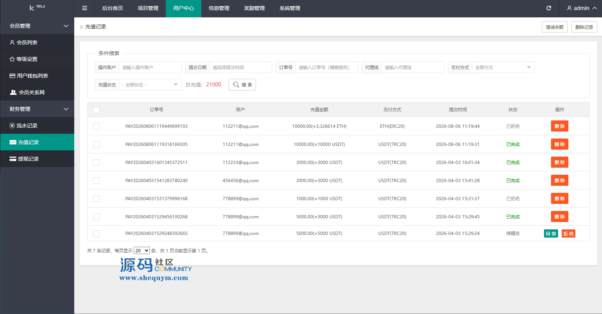Open 流水记录 in the sidebar
The width and height of the screenshot is (602, 314).
tap(37, 126)
